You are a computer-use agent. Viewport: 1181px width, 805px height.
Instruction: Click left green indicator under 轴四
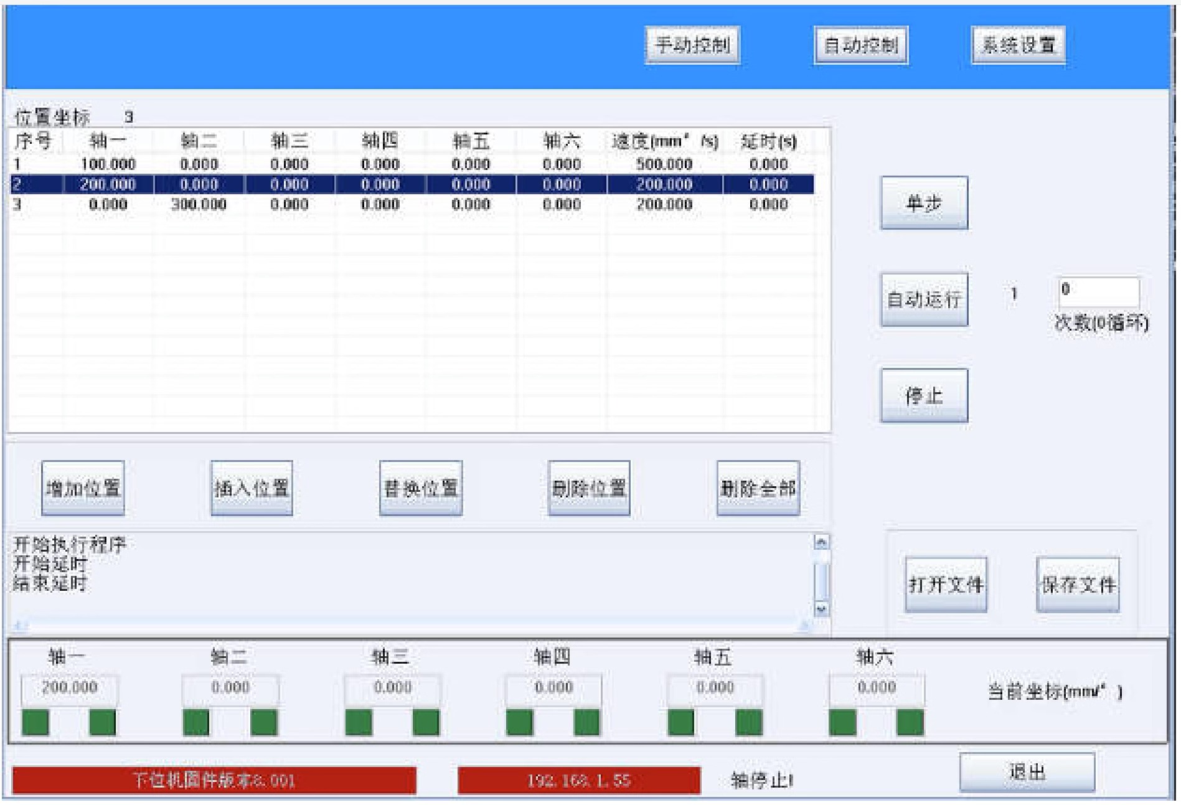pyautogui.click(x=520, y=722)
